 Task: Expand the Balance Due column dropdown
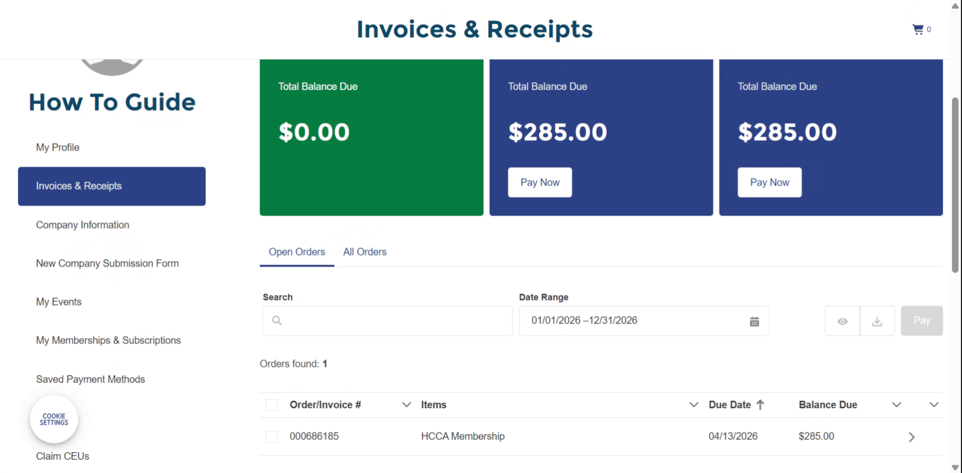tap(896, 405)
